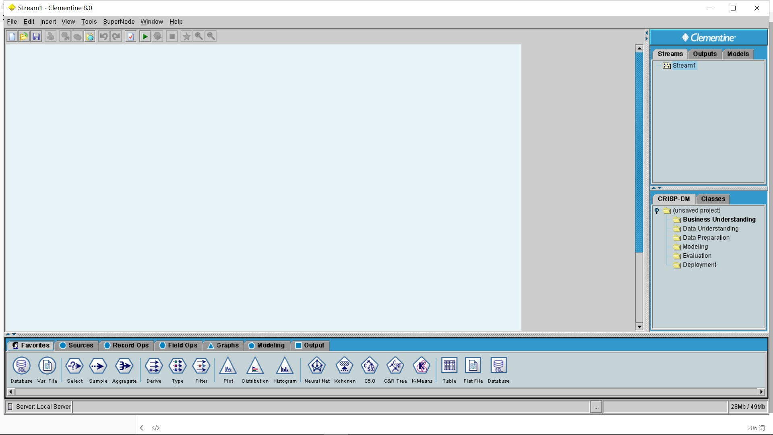The height and width of the screenshot is (435, 773).
Task: Click the C&R Tree node icon
Action: (395, 366)
